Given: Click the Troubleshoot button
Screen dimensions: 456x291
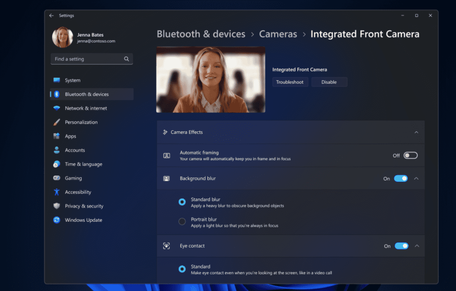Looking at the screenshot, I should (x=290, y=82).
